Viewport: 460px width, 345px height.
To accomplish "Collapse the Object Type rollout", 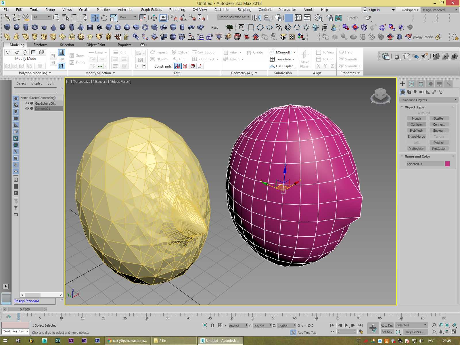I will coord(414,107).
